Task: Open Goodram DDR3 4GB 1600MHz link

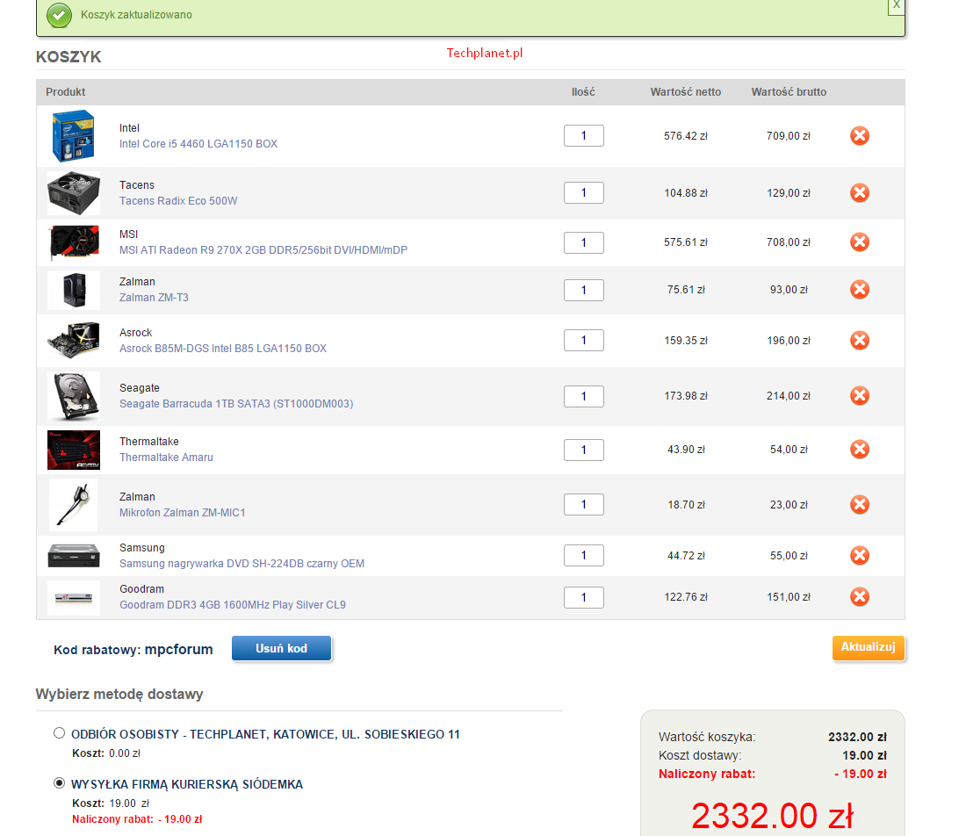Action: tap(233, 605)
